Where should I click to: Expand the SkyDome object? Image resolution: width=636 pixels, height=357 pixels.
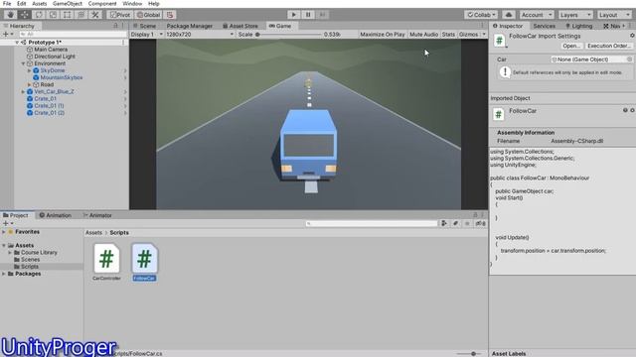pyautogui.click(x=29, y=70)
